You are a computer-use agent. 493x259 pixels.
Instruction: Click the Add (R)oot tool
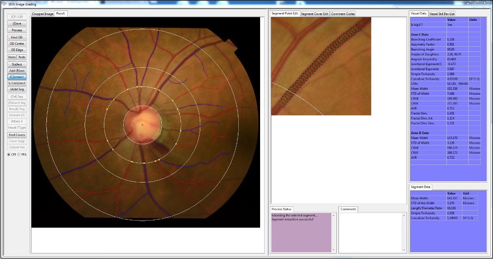[x=17, y=71]
